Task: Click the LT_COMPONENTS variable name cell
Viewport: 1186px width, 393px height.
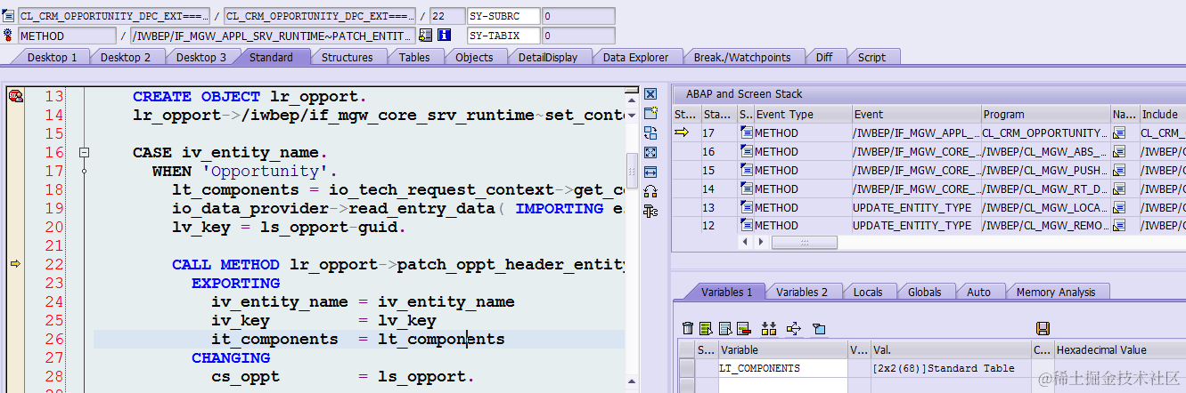Action: (782, 368)
